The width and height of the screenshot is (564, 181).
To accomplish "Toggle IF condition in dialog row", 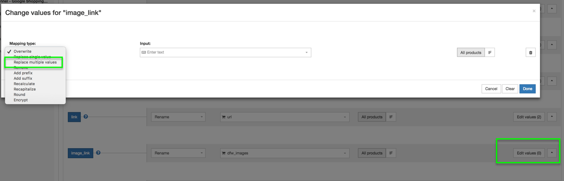I will [x=490, y=53].
